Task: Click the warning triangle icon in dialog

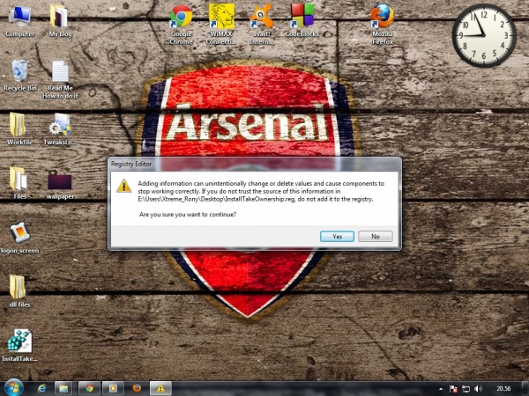Action: coord(123,186)
